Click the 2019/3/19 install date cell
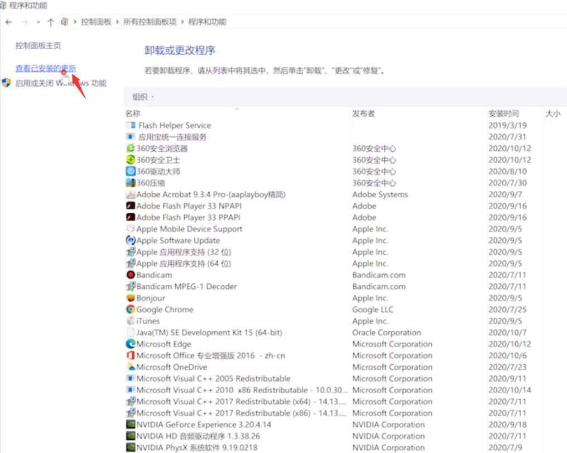The height and width of the screenshot is (453, 567). pyautogui.click(x=507, y=125)
